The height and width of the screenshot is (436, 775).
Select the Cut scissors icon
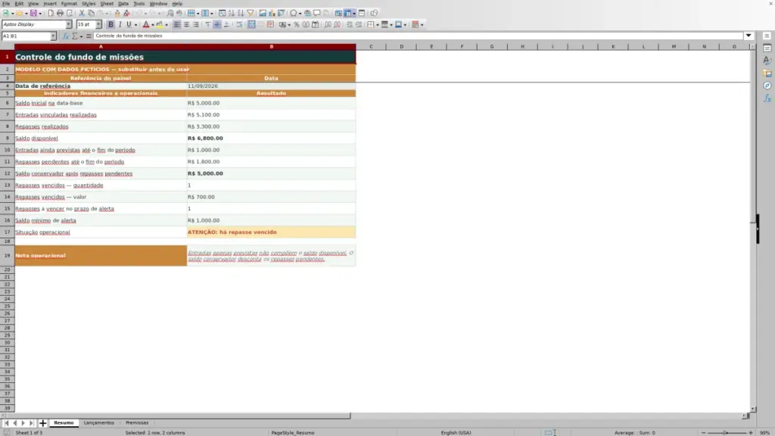(82, 14)
